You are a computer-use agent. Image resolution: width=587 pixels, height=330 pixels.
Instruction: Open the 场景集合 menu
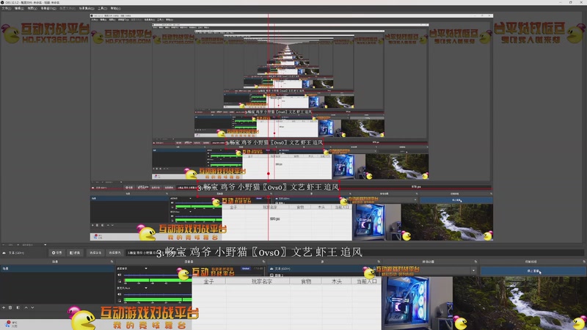point(87,8)
